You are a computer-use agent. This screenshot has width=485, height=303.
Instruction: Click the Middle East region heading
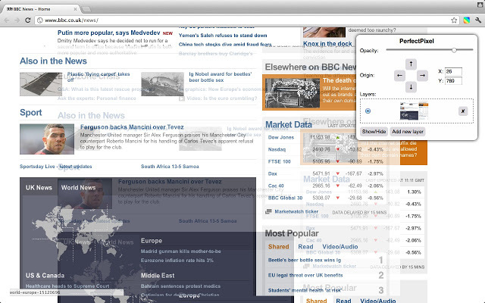point(158,276)
